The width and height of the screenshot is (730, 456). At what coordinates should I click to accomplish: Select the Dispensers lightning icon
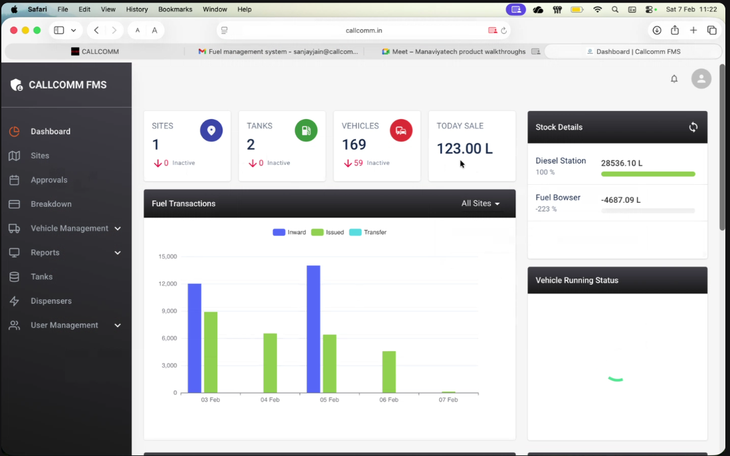click(13, 300)
